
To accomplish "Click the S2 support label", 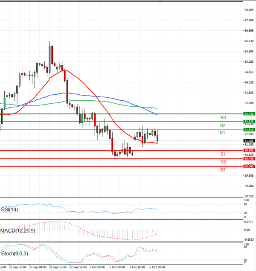I will pyautogui.click(x=223, y=162).
